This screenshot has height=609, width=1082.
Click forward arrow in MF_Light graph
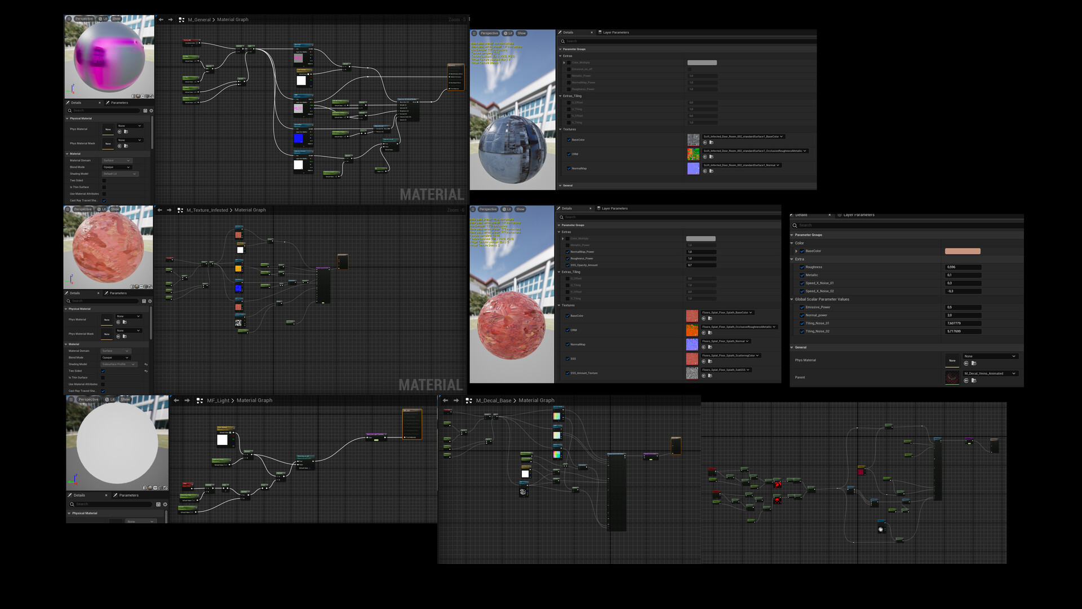click(187, 400)
